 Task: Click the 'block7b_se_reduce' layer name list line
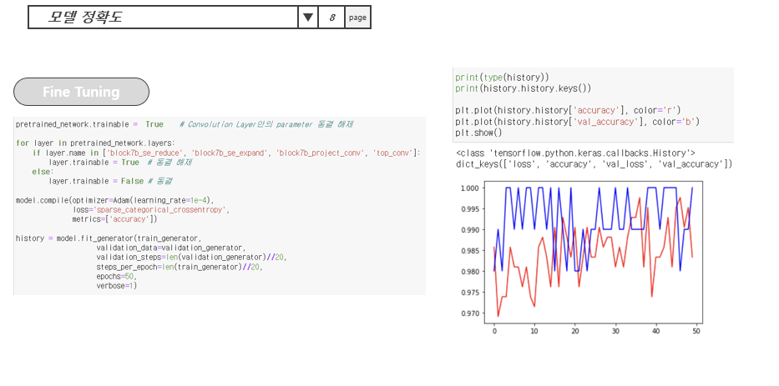tap(226, 153)
